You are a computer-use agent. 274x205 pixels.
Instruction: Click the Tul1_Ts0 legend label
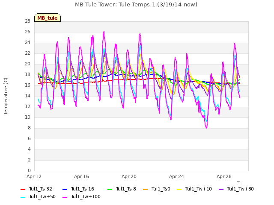[x=161, y=189]
